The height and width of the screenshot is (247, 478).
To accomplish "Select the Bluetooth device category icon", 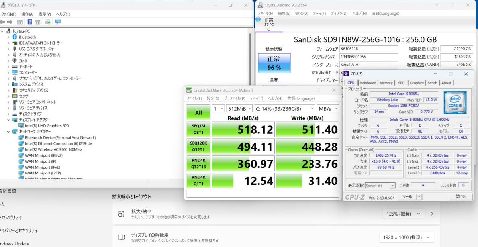I will coord(15,37).
